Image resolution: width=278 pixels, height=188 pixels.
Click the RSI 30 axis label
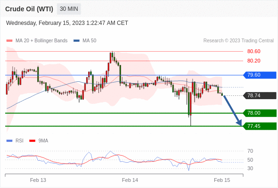[250, 168]
